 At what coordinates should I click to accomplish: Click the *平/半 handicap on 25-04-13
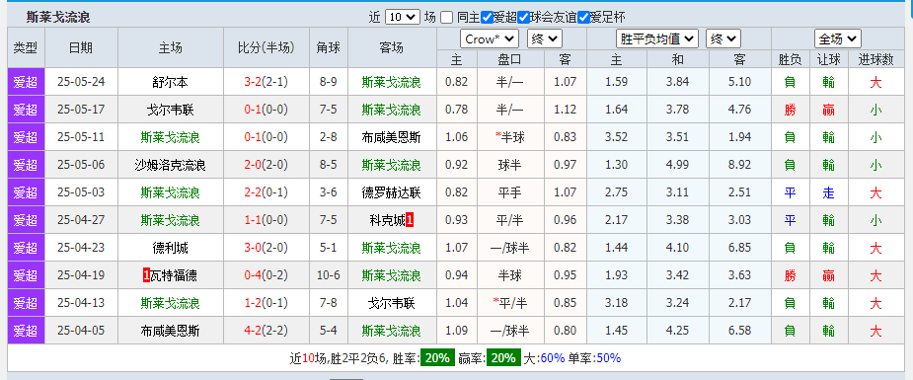point(509,303)
